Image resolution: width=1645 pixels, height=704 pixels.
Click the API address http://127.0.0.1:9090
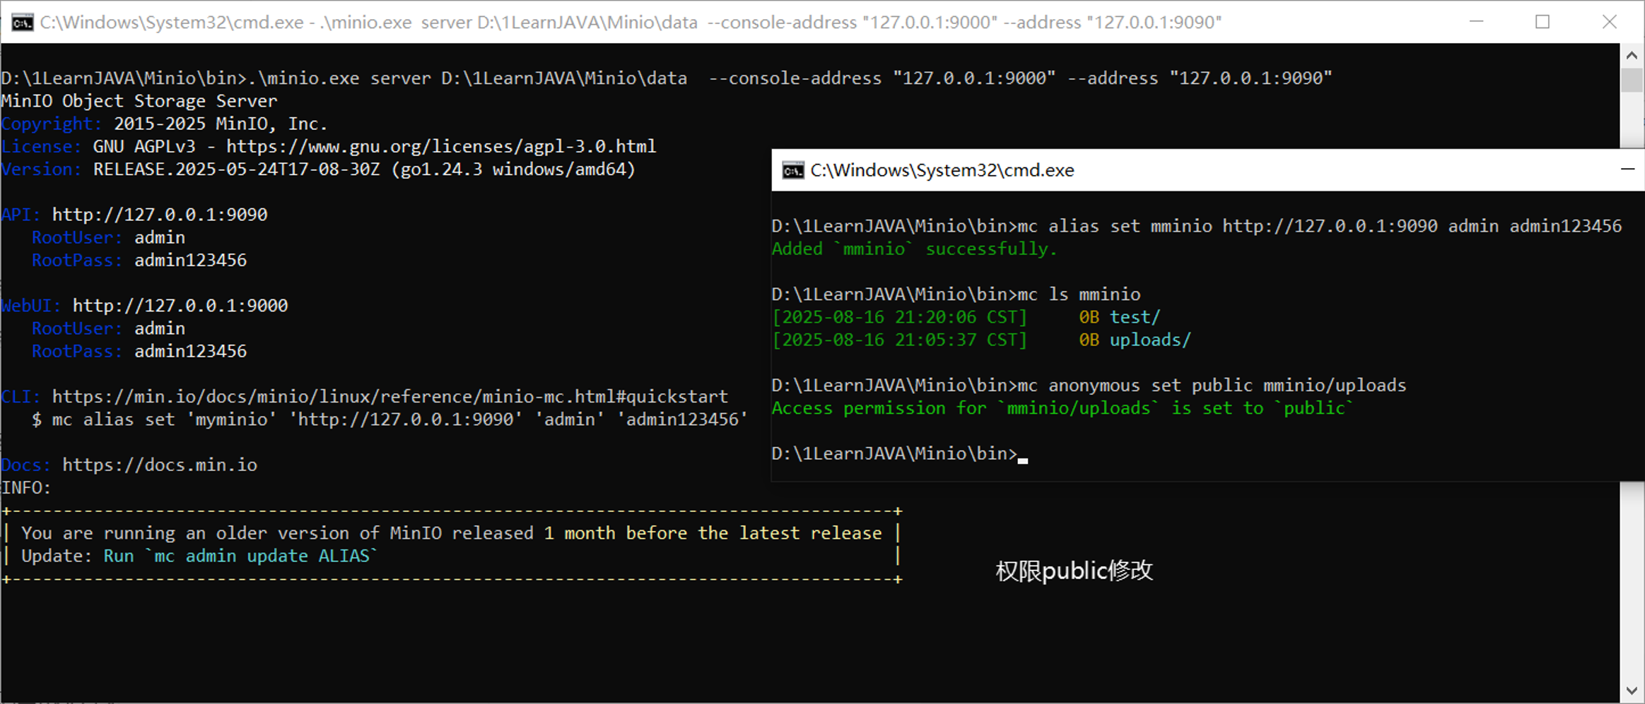pos(160,214)
